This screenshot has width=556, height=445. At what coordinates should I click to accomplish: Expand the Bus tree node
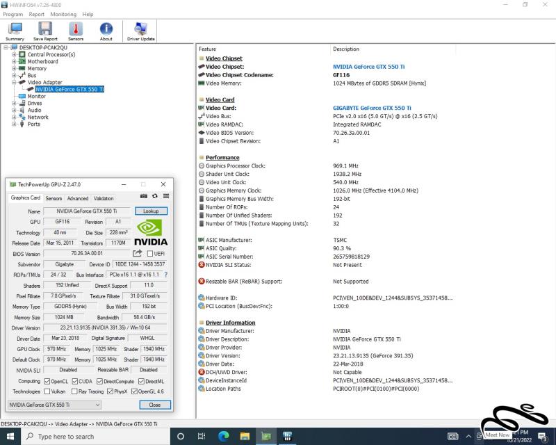tap(14, 75)
